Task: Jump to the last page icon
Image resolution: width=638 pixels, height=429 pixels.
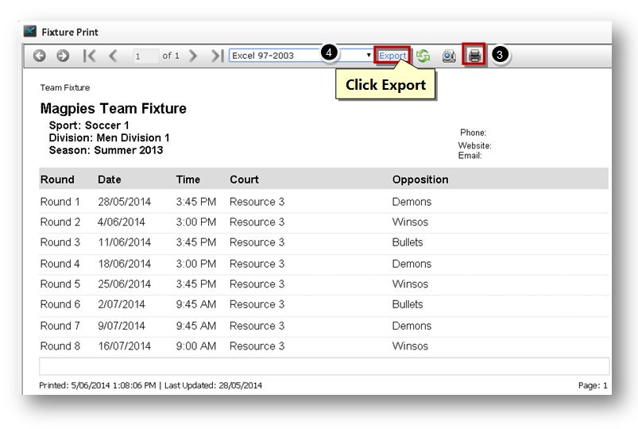Action: (x=217, y=56)
